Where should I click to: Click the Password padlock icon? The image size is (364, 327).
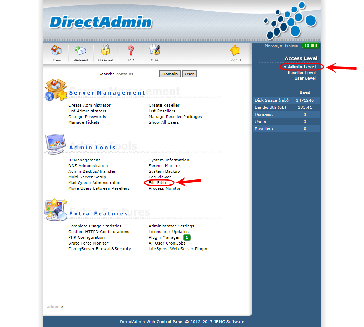pos(105,50)
